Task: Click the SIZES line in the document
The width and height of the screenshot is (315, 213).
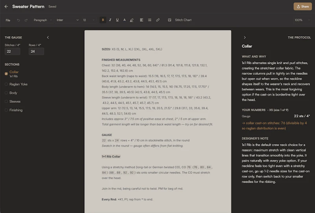Action: pos(132,49)
